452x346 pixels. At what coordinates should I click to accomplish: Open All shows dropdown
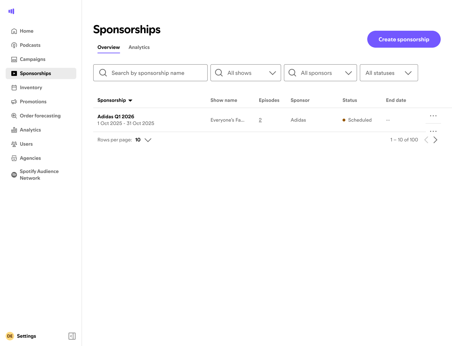tap(246, 73)
